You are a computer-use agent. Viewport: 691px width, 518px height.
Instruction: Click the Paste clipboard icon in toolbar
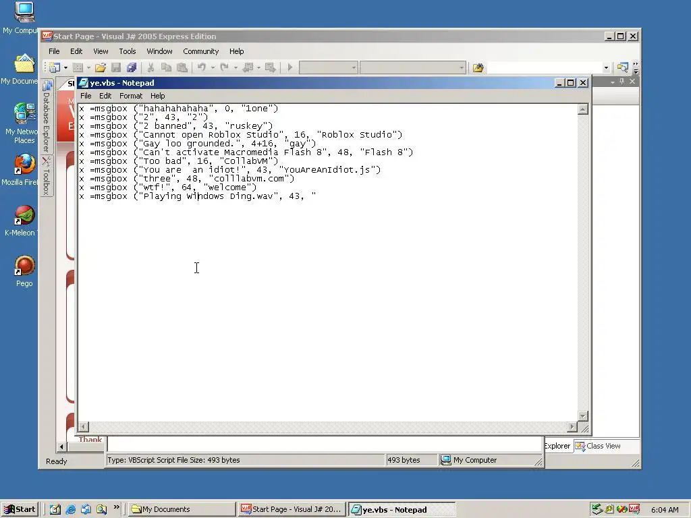tap(182, 67)
